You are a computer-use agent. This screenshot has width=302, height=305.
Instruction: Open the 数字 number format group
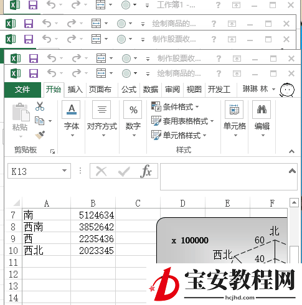click(133, 119)
